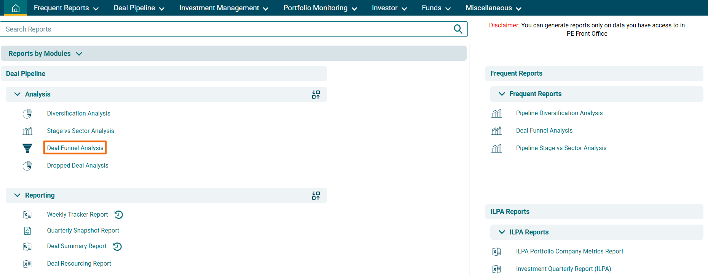The width and height of the screenshot is (708, 277).
Task: Click the rearrange icon in Reporting header
Action: click(316, 196)
